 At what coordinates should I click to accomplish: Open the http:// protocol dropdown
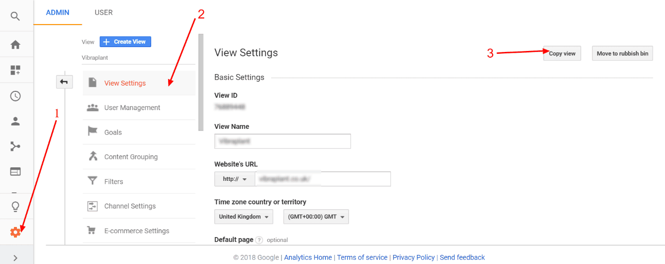235,179
